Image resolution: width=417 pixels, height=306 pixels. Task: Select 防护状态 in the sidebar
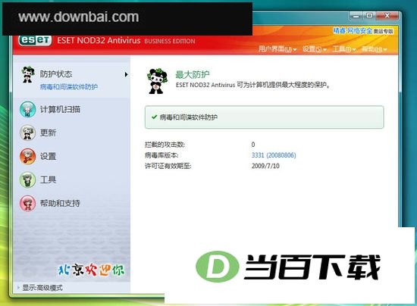[56, 73]
